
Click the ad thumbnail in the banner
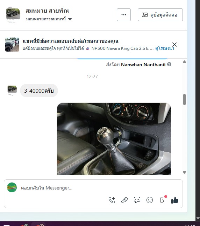(x=12, y=45)
